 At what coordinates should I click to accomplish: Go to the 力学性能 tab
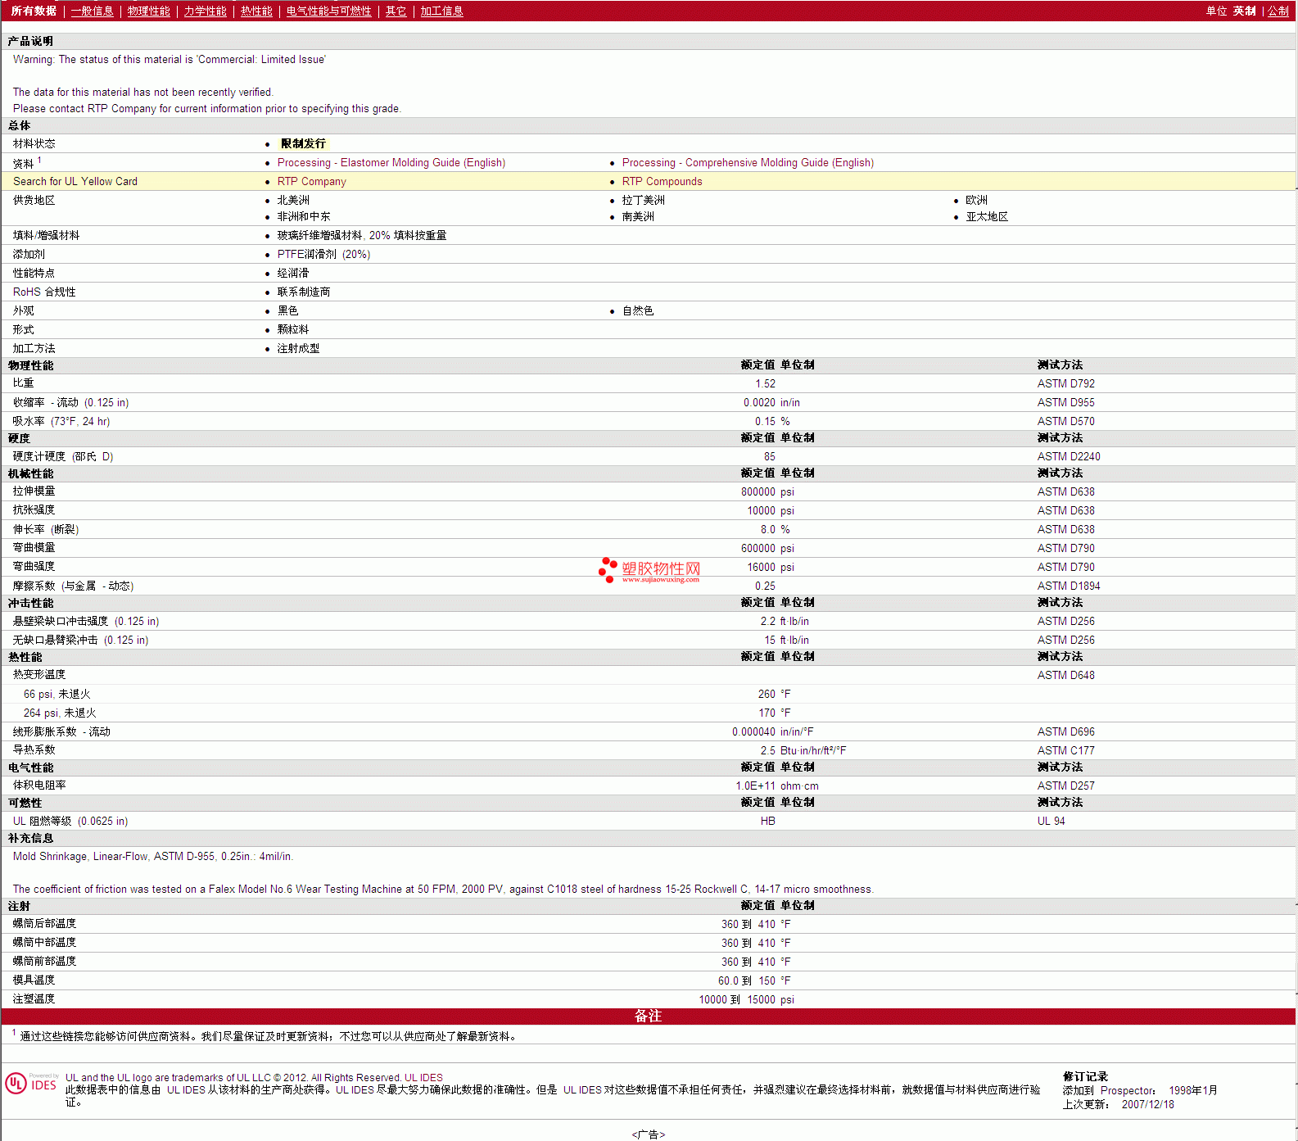coord(205,11)
